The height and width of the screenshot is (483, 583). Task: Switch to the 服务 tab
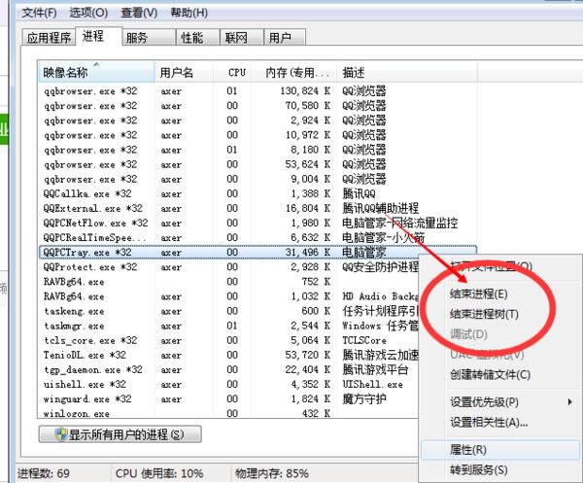coord(137,38)
